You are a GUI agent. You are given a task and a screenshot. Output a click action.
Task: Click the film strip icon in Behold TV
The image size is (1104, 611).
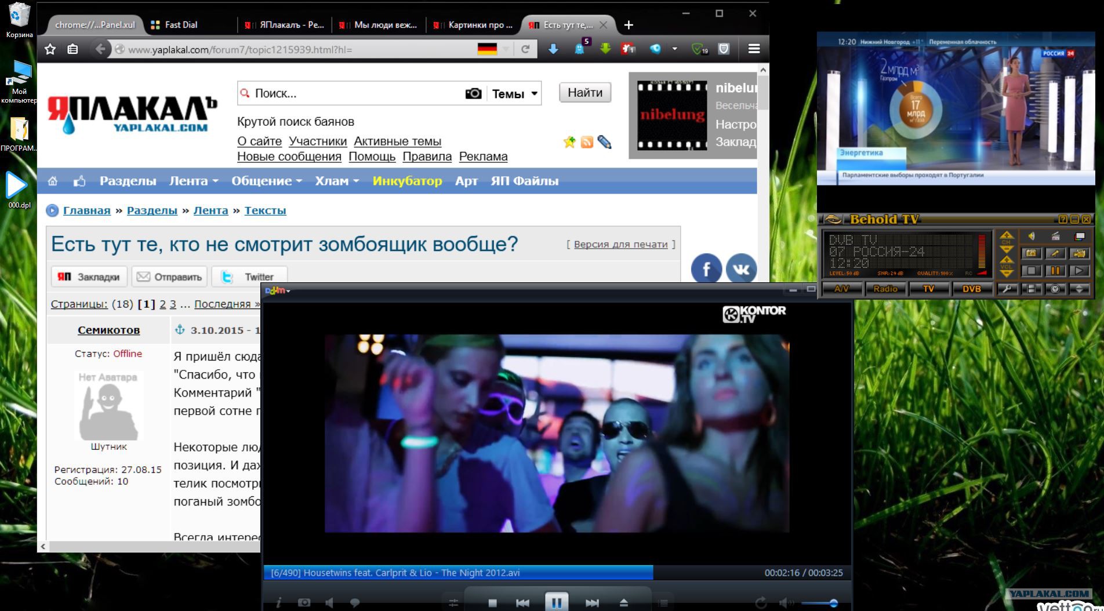(x=1032, y=289)
